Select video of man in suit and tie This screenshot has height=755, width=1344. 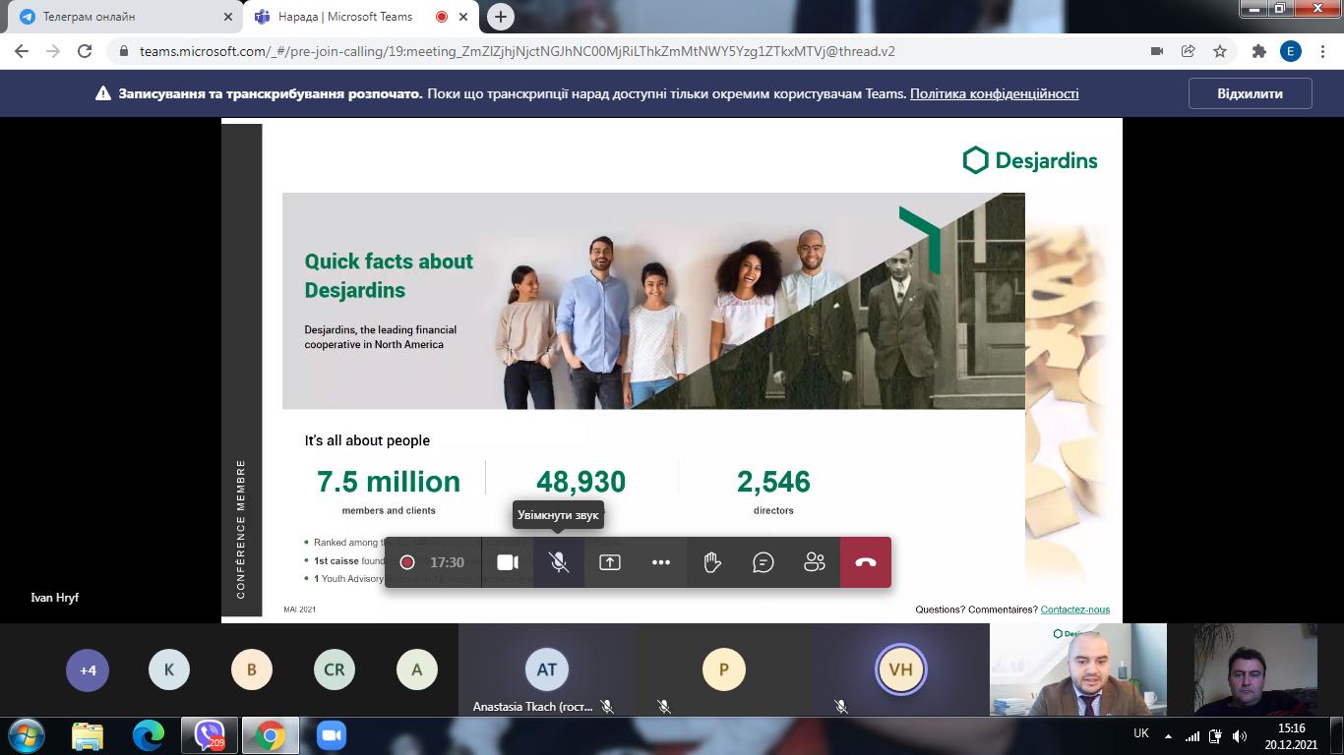1078,669
